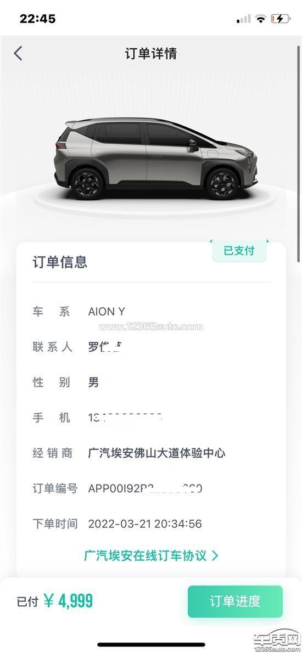
Task: Select the 车系 AION Y row
Action: 151,312
